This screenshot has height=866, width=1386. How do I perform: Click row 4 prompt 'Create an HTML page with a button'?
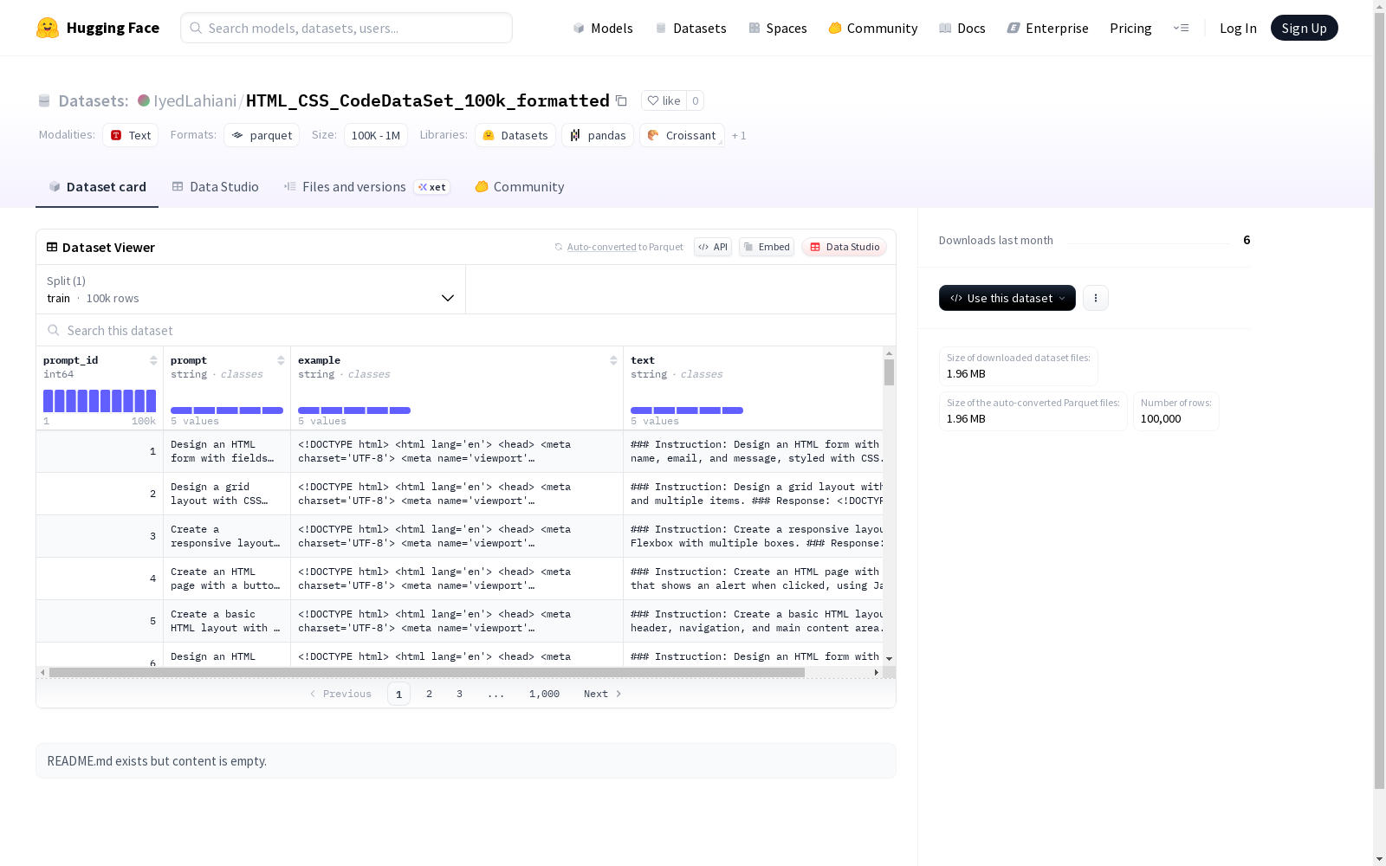click(x=227, y=578)
